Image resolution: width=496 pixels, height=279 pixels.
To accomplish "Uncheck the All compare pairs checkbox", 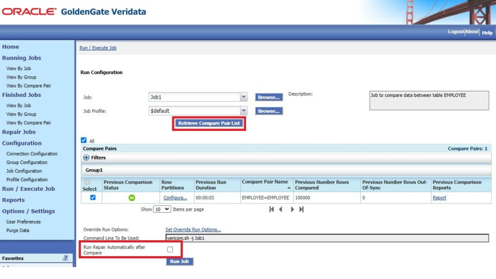I will (83, 140).
